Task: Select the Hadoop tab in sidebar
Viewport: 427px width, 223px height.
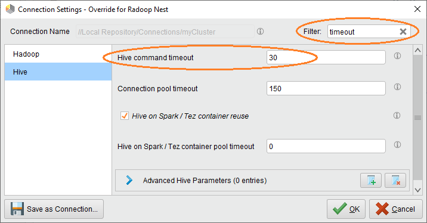Action: (x=58, y=54)
